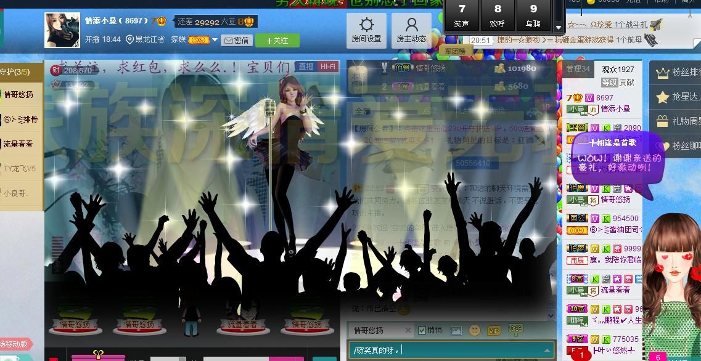Viewport: 701px width, 361px height.
Task: Click the VIP badge icon in chat toolbar
Action: 493,331
